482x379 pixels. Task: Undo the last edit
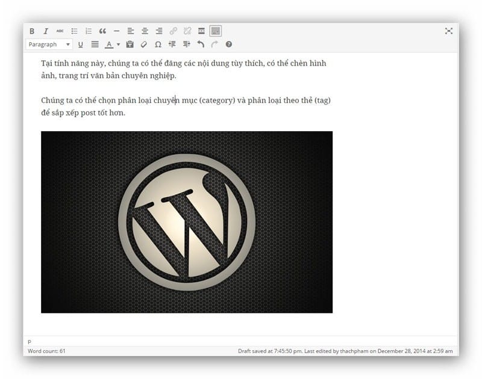[201, 45]
